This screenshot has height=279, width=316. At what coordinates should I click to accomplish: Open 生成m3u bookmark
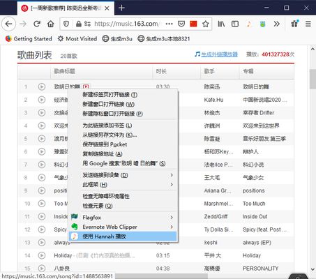click(117, 38)
